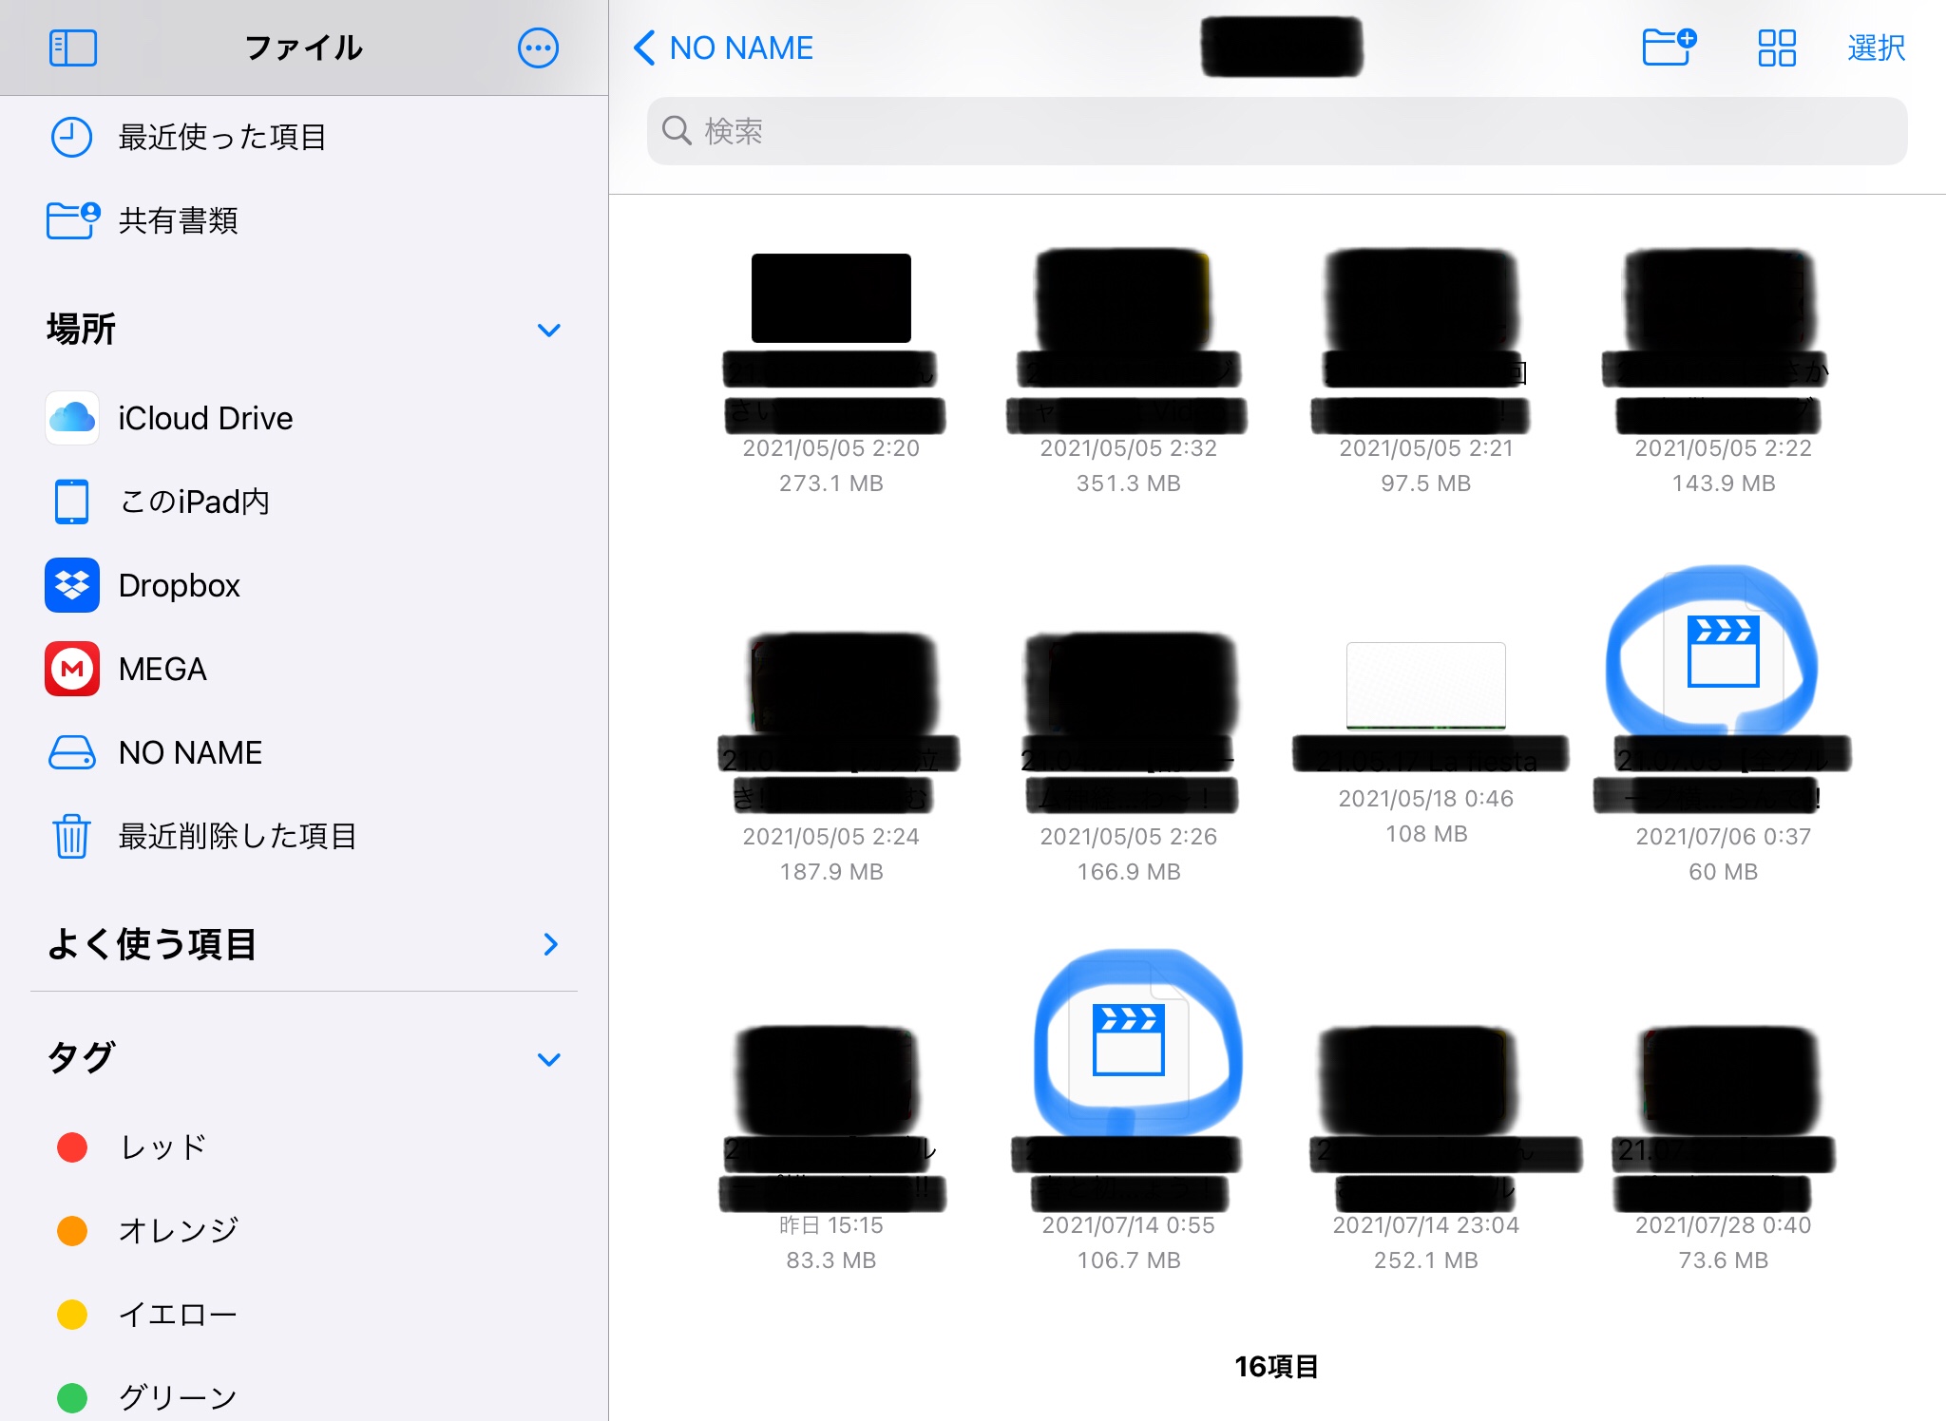
Task: Open 最近削除した項目 trash item
Action: (237, 836)
